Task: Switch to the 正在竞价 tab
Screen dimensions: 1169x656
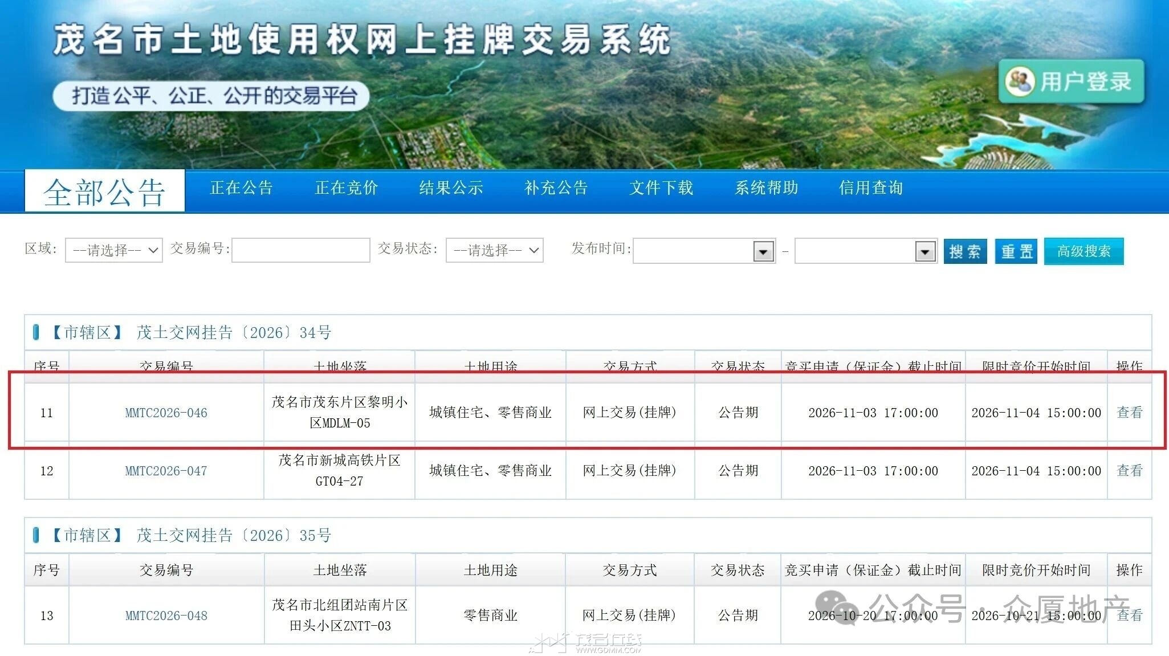Action: 347,188
